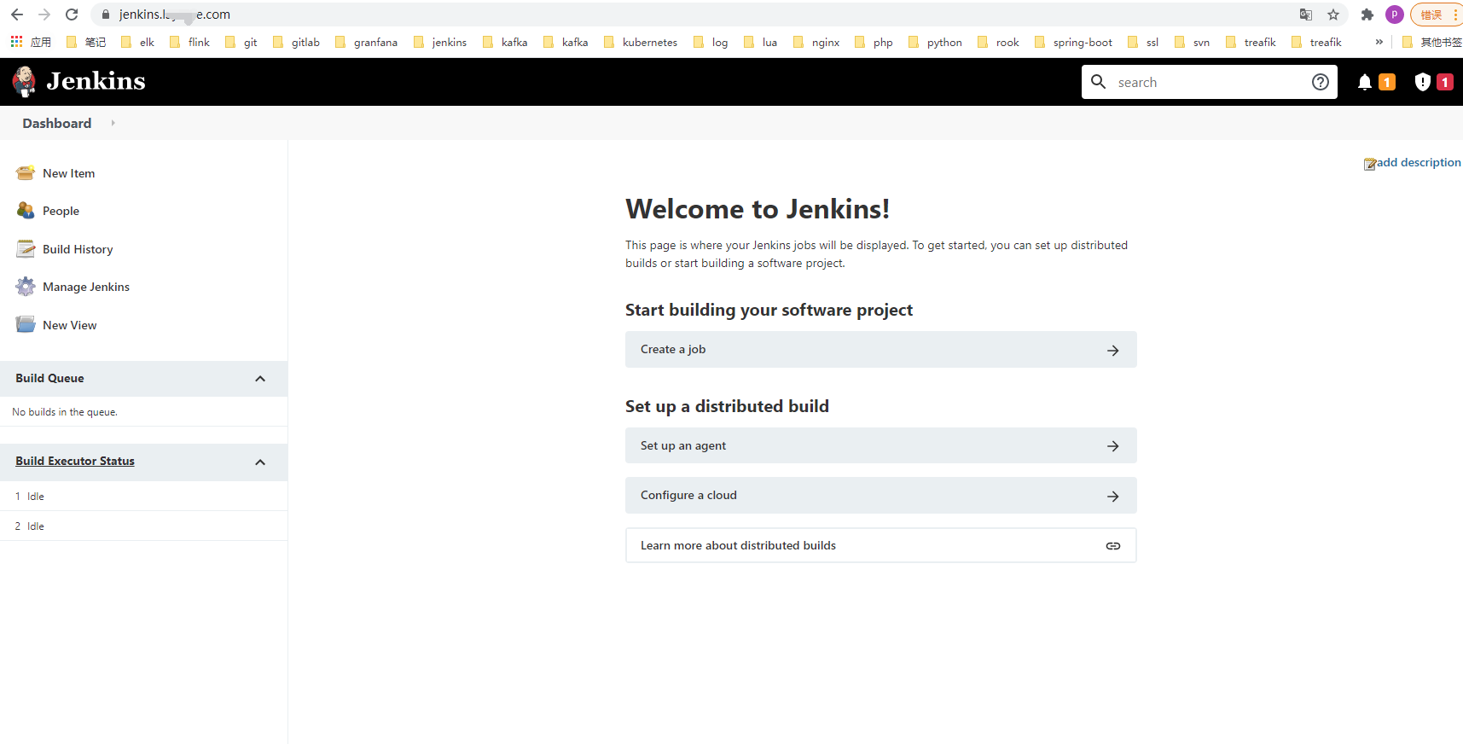Screen dimensions: 1463x744
Task: Reload the page
Action: pyautogui.click(x=72, y=15)
